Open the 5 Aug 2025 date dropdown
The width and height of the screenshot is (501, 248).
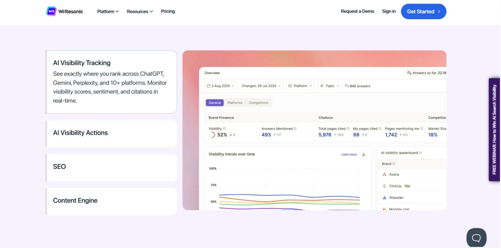coord(221,86)
